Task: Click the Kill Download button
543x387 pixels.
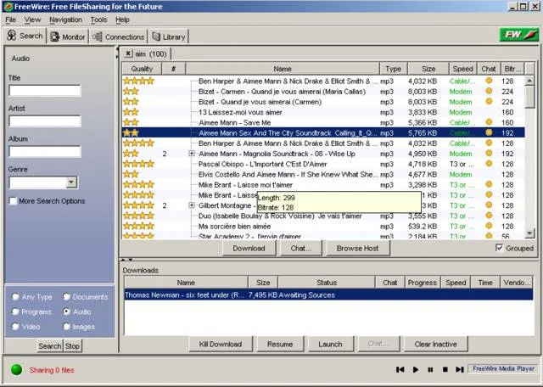Action: 221,344
